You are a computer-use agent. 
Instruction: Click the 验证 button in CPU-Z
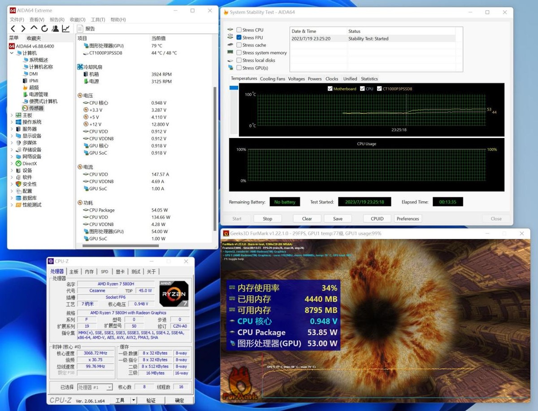pos(151,400)
